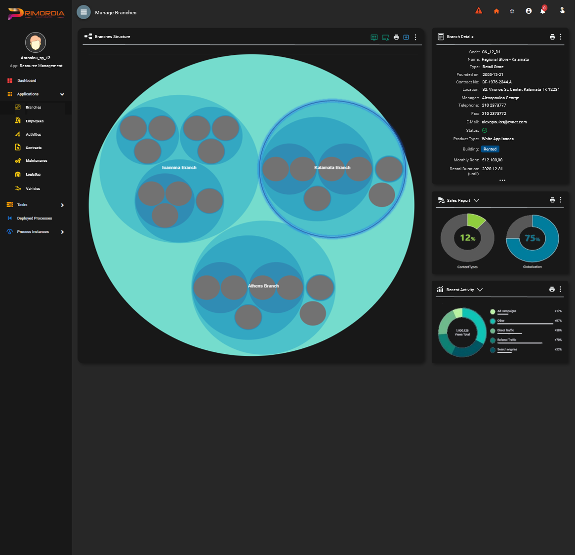Open Branch Details kebab options menu
Image resolution: width=575 pixels, height=555 pixels.
point(561,37)
